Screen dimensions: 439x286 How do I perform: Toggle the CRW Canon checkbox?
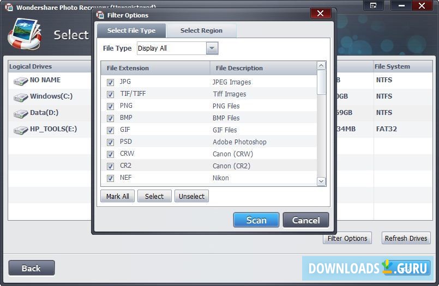coord(110,154)
